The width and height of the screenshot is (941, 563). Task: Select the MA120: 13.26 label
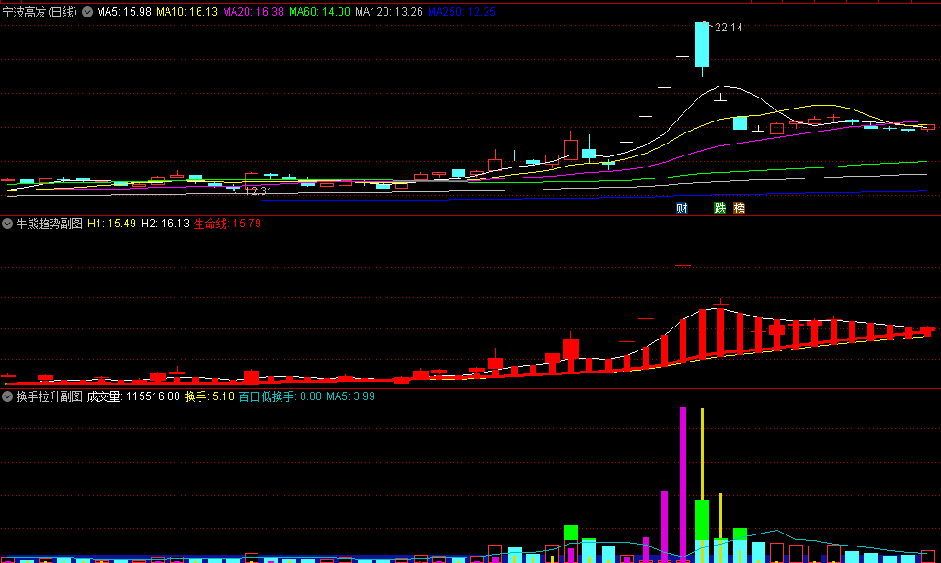388,12
